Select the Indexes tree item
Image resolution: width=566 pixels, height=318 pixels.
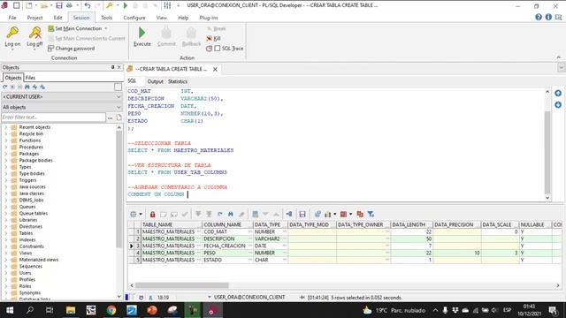point(27,239)
